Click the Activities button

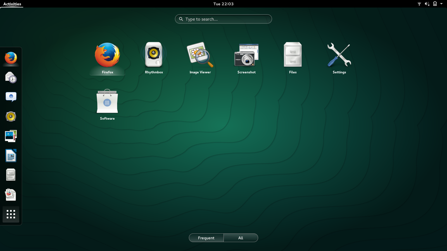(x=12, y=4)
